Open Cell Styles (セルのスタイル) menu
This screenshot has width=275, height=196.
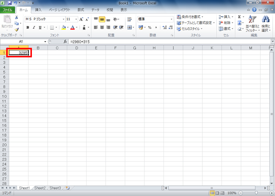[190, 29]
